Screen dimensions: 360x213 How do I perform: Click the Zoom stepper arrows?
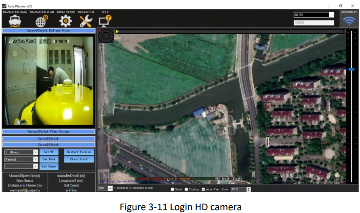click(x=248, y=189)
